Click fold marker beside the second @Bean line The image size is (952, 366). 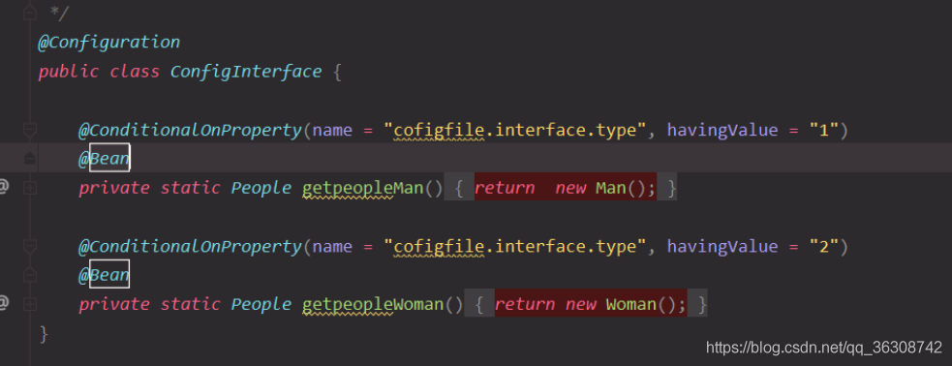click(29, 276)
